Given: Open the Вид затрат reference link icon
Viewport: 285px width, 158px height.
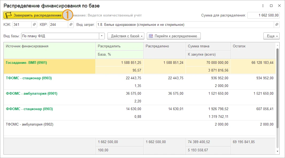Looking at the screenshot, I should coord(277,24).
